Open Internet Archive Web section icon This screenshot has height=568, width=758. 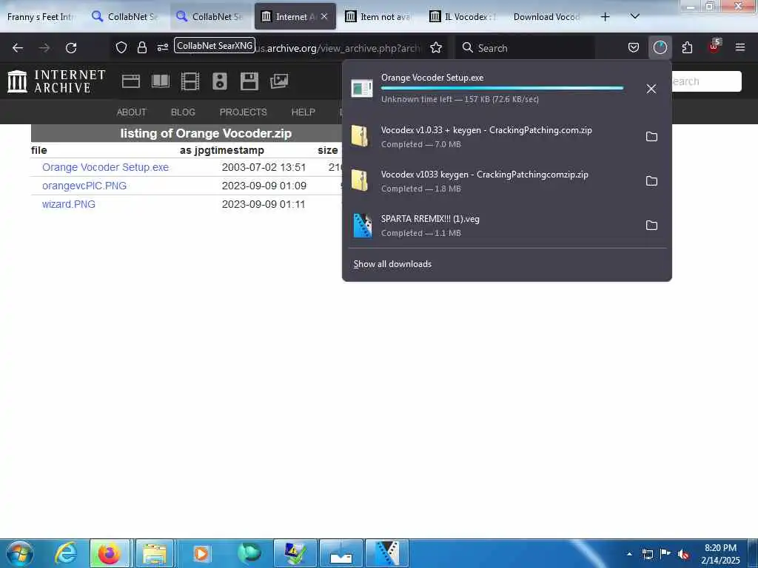click(130, 81)
